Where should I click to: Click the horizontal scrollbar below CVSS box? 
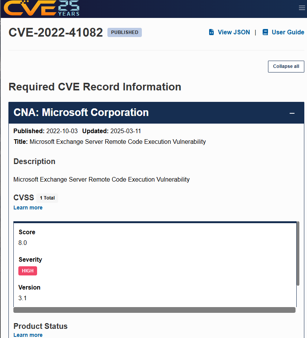tap(154, 310)
